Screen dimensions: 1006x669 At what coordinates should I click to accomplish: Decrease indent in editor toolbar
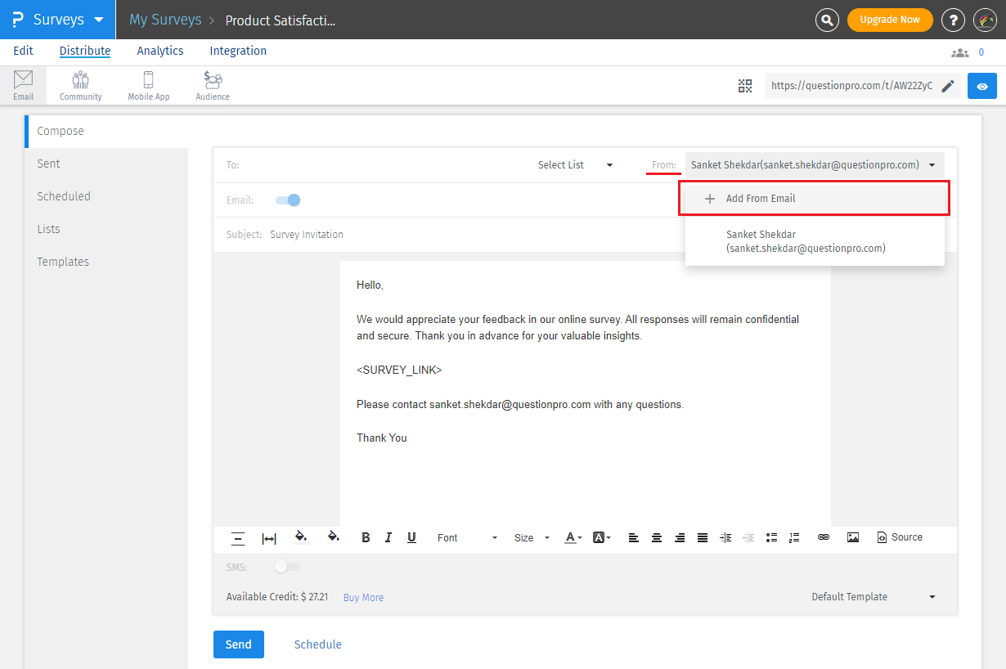click(748, 537)
